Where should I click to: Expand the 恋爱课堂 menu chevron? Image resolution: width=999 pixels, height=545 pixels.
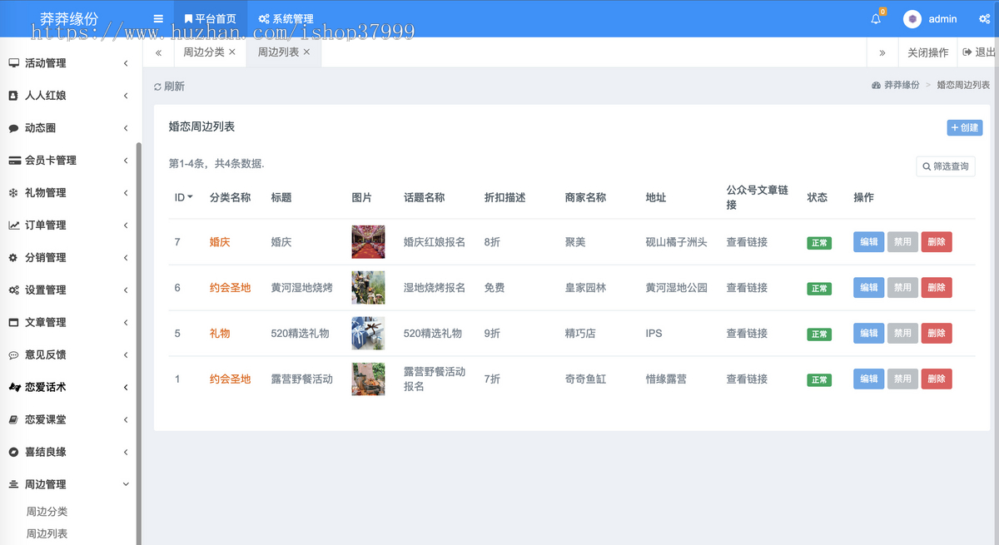(126, 420)
